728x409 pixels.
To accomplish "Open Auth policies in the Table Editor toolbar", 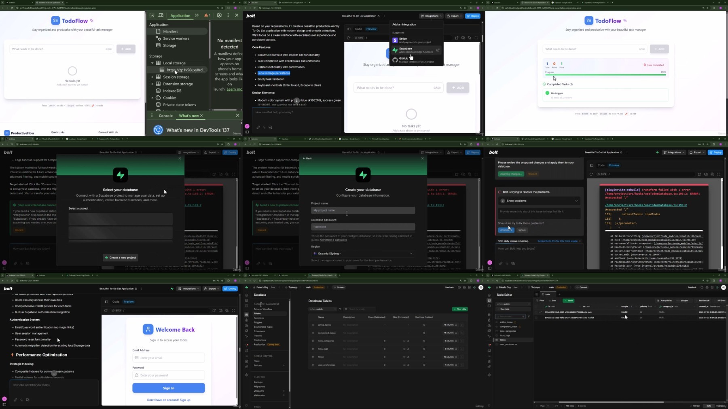I will pyautogui.click(x=665, y=301).
